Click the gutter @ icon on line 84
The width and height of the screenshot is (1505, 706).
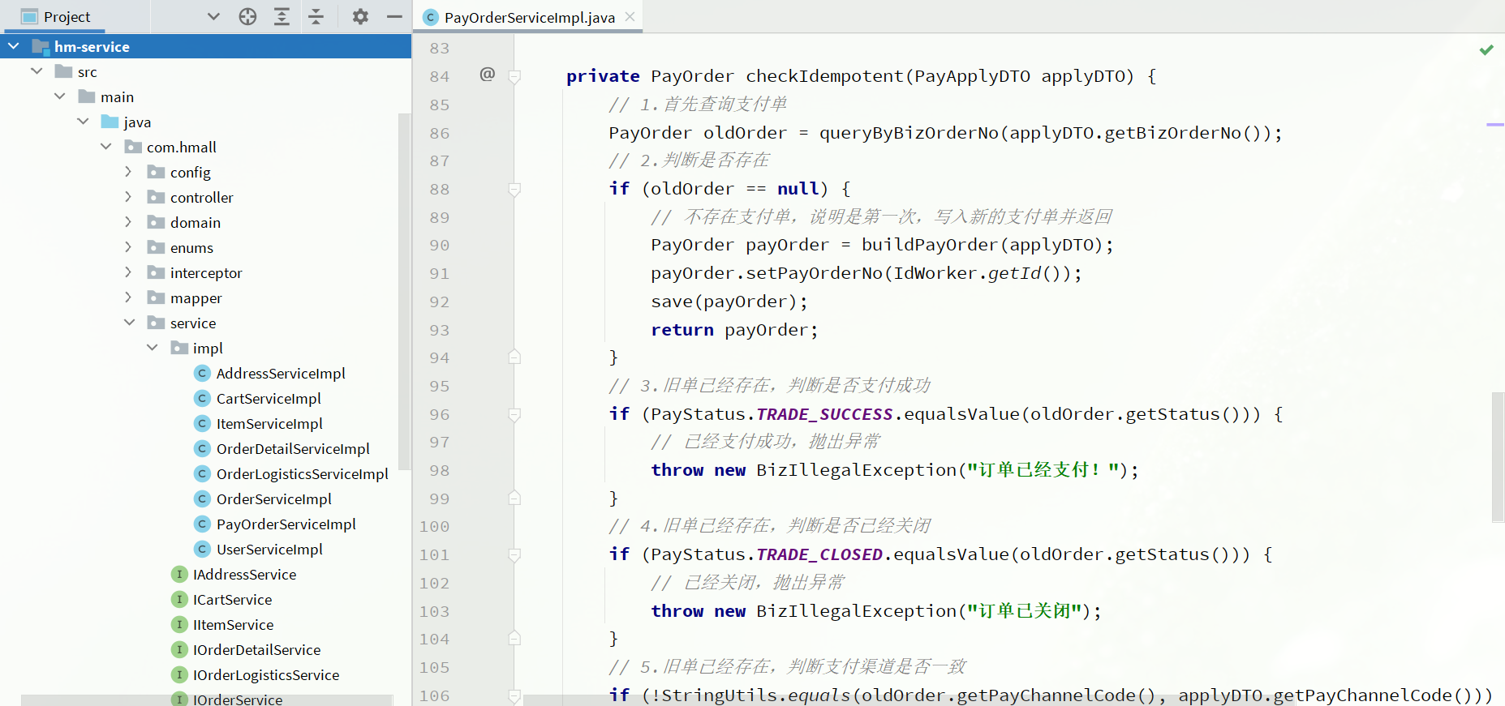(x=487, y=75)
